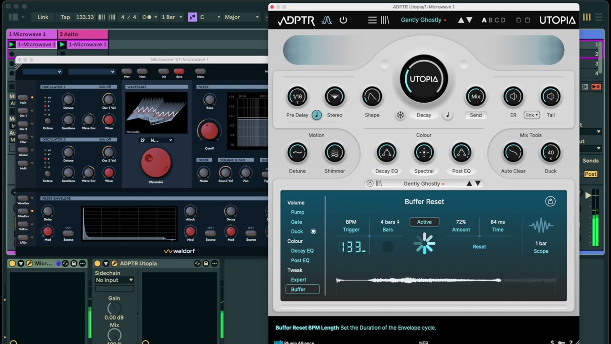Unfold ADPTR Utopia device triangle in Ableton
The width and height of the screenshot is (611, 344).
pyautogui.click(x=106, y=263)
